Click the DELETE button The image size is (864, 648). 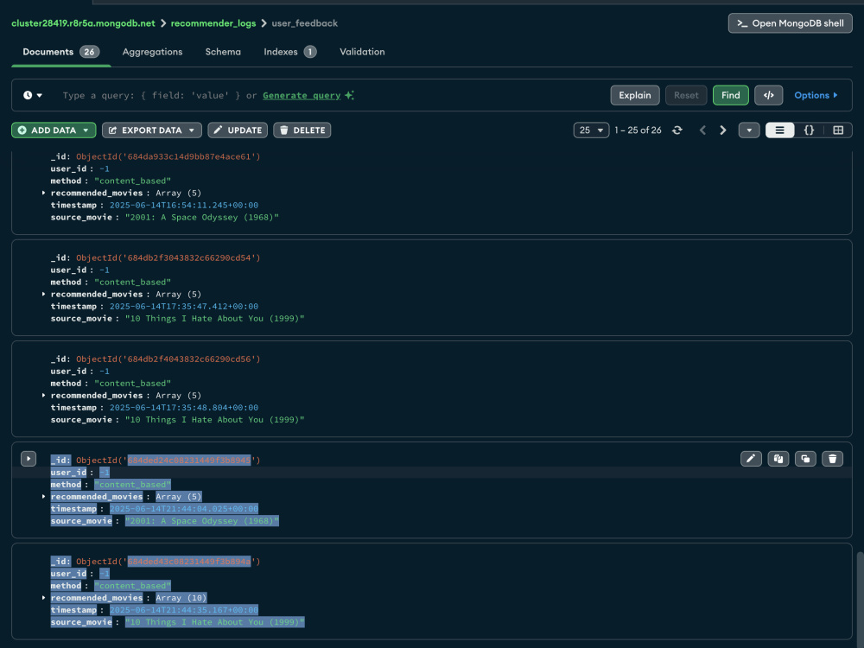[x=302, y=130]
